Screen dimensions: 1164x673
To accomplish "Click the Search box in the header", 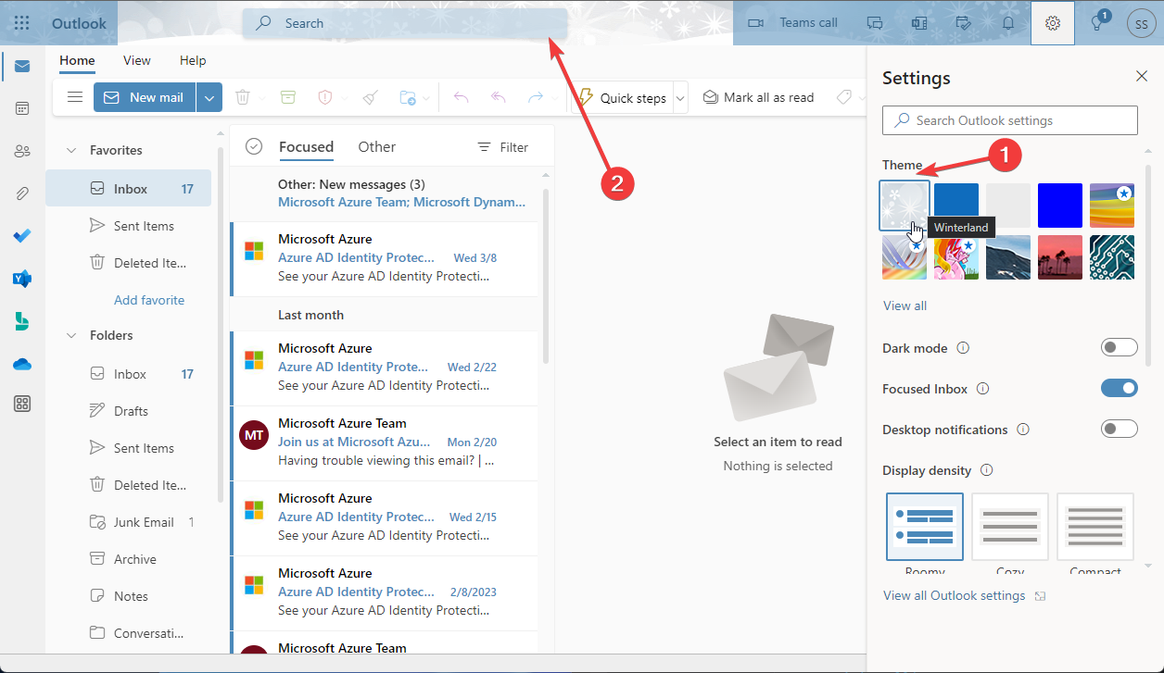I will [x=405, y=23].
